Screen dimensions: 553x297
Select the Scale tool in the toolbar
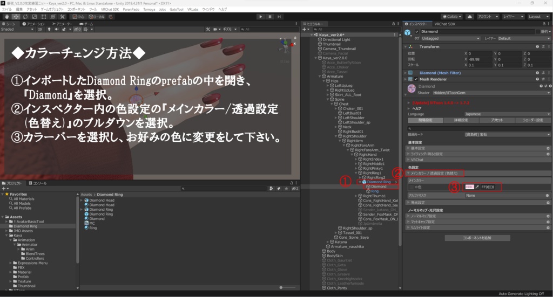(35, 17)
